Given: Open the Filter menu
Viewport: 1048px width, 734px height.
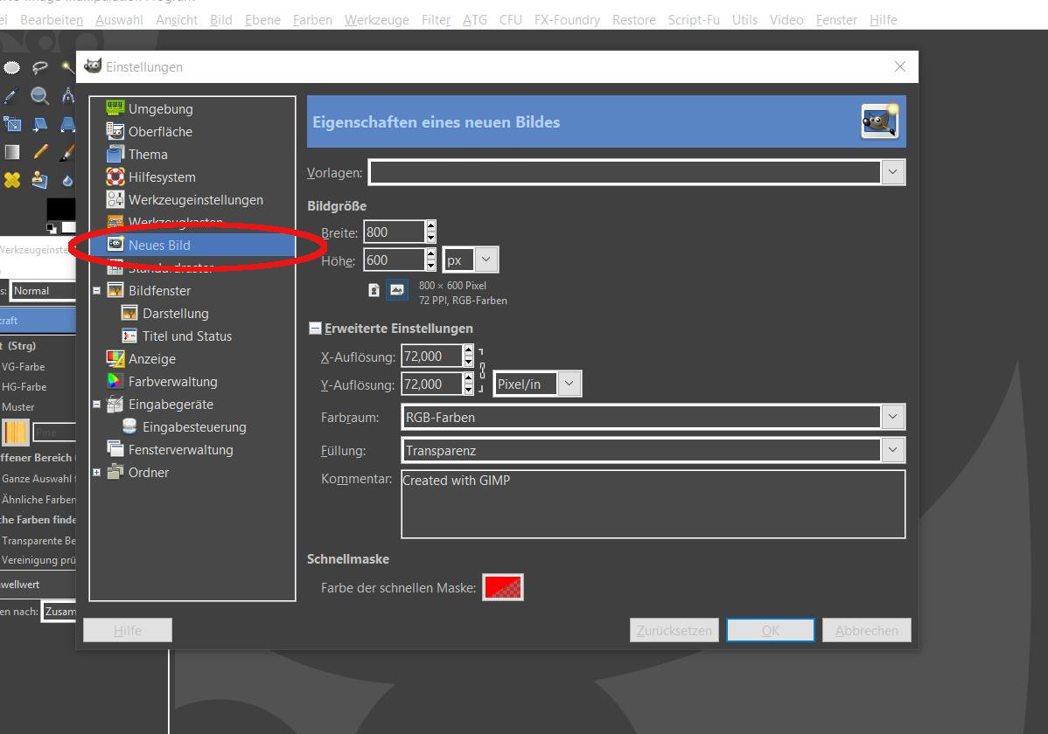Looking at the screenshot, I should tap(436, 19).
